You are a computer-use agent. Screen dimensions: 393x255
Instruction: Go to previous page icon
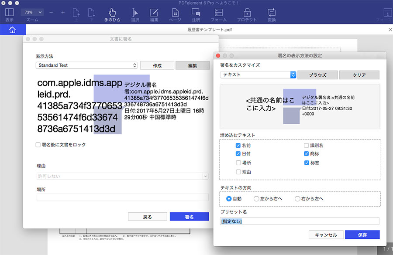[76, 13]
